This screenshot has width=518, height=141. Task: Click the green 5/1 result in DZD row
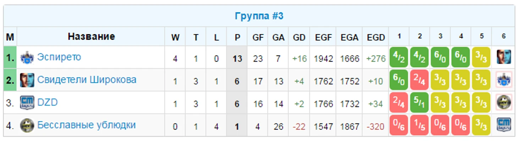(x=420, y=102)
